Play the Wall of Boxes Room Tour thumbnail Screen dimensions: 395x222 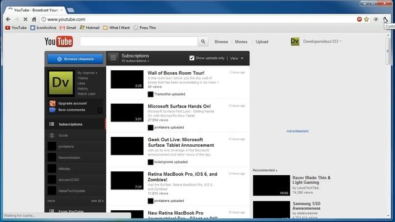pyautogui.click(x=127, y=80)
